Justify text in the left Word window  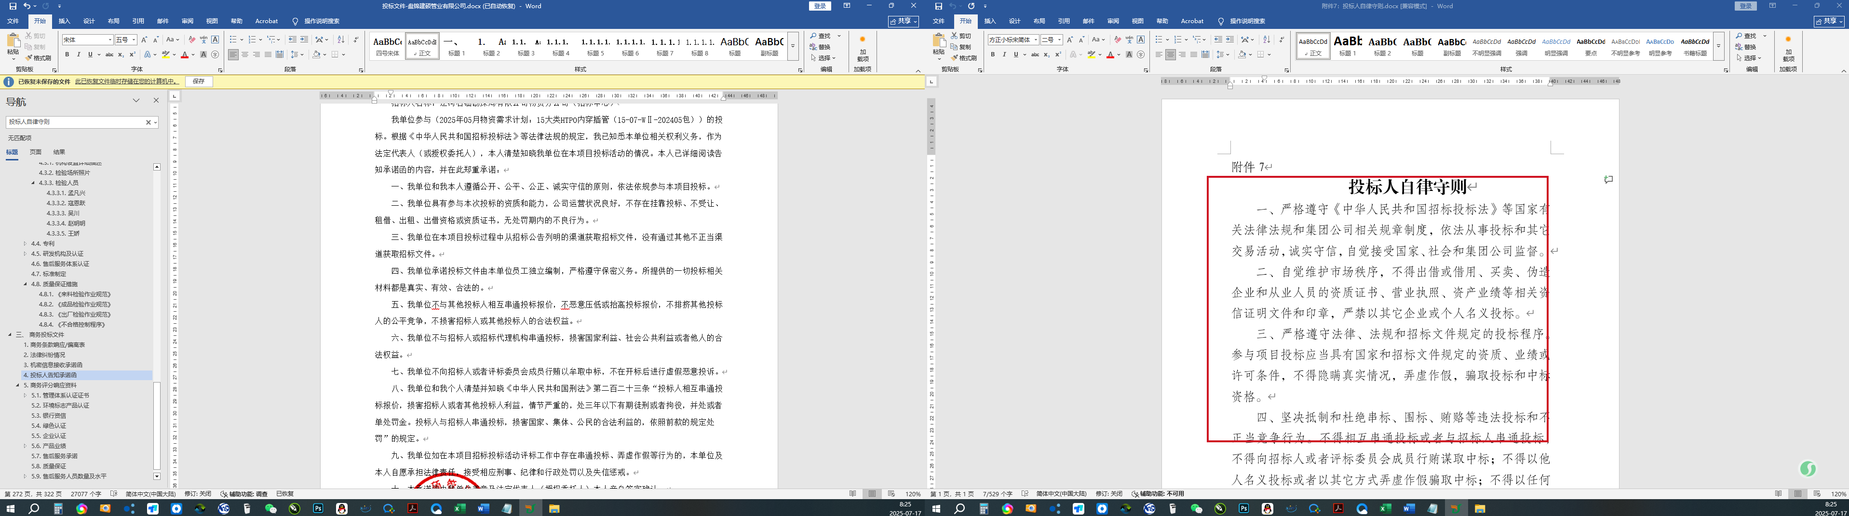[268, 54]
